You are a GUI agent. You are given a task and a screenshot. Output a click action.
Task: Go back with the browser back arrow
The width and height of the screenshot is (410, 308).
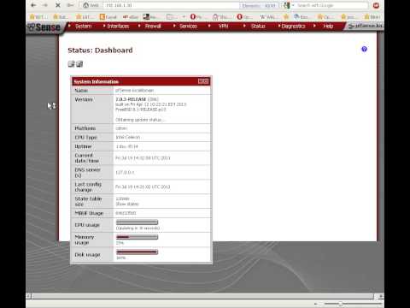click(x=33, y=5)
